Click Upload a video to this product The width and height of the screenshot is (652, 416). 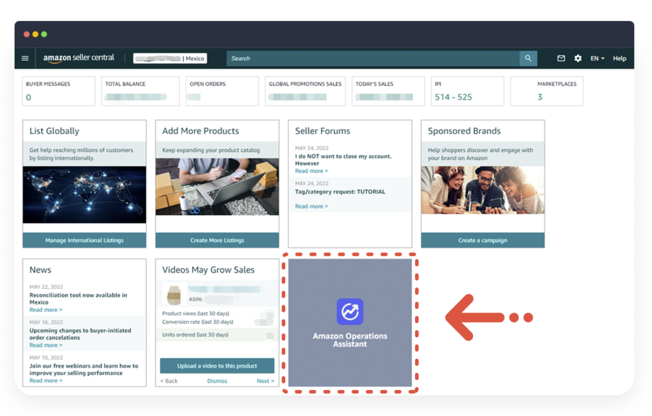[217, 366]
